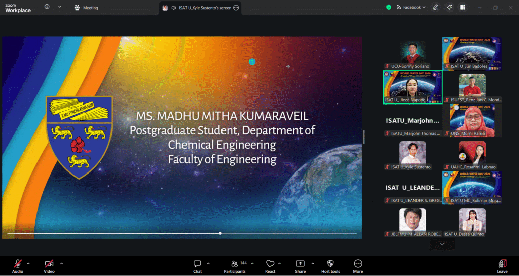The height and width of the screenshot is (276, 519).
Task: Click the green encryption shield icon
Action: tap(389, 7)
